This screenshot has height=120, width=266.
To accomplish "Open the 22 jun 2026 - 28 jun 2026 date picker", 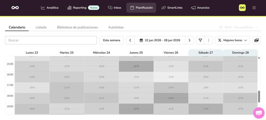I will (160, 40).
